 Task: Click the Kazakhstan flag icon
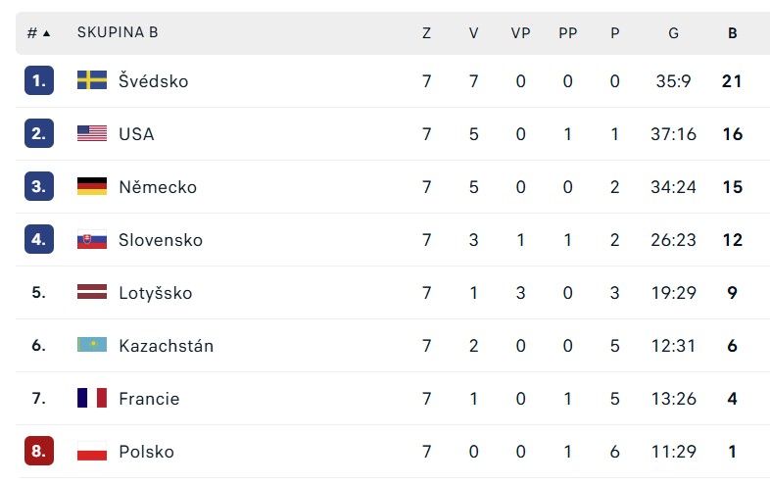pyautogui.click(x=92, y=345)
